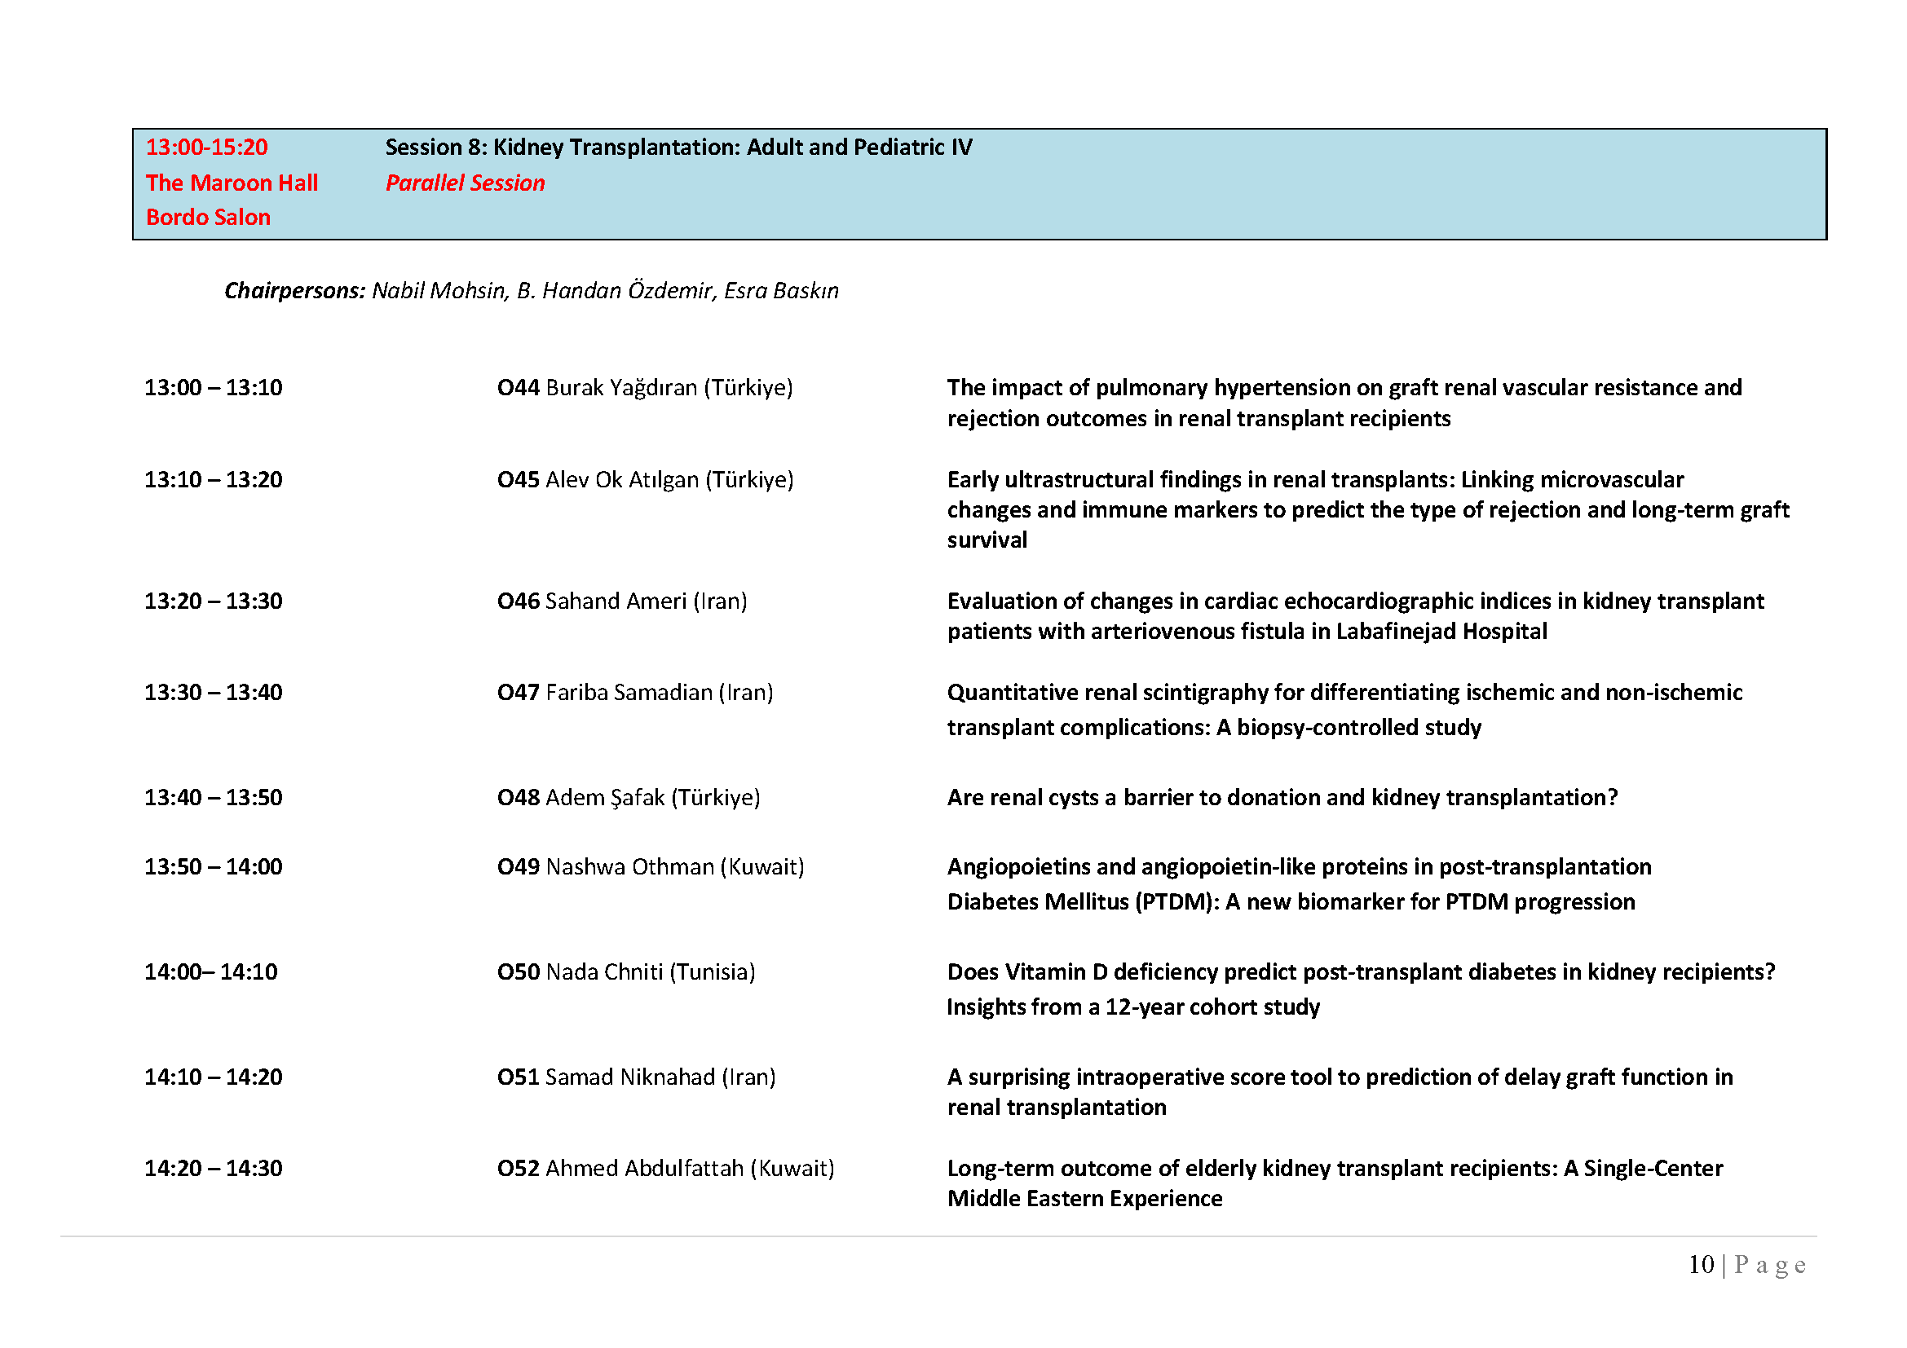Click the red 'Parallel Session' label
Image resolution: width=1907 pixels, height=1348 pixels.
tap(465, 183)
